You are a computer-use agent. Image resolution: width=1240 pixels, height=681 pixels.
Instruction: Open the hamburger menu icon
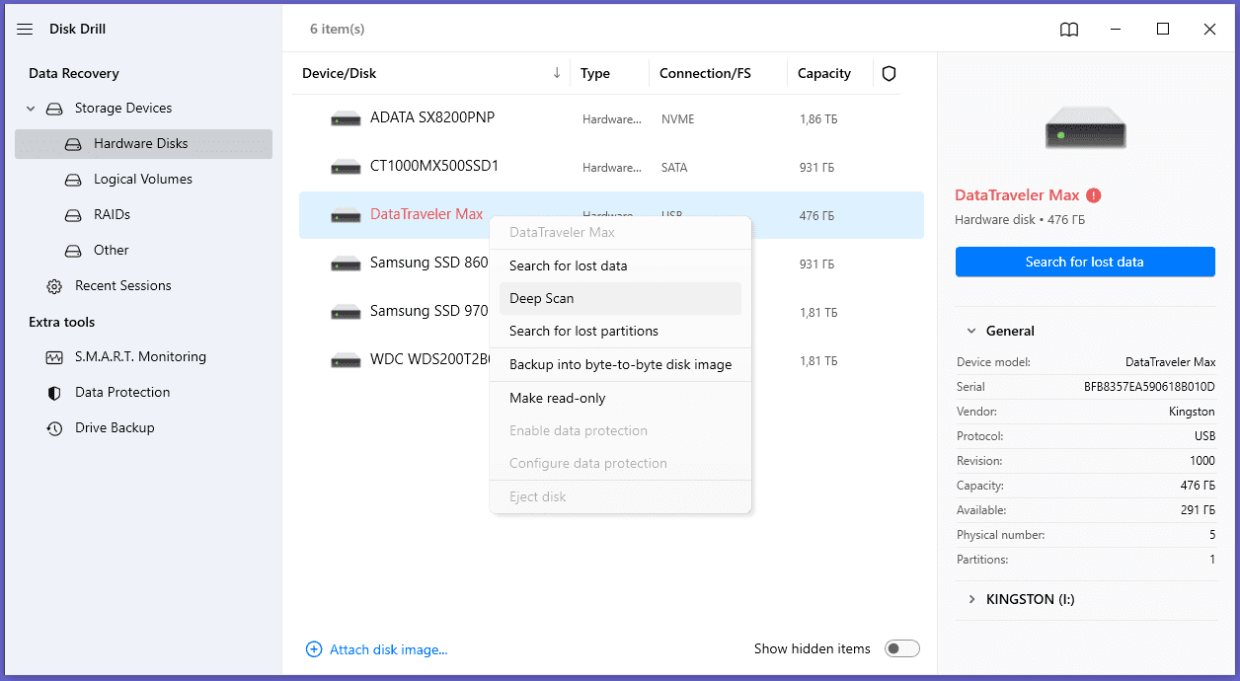pos(25,30)
